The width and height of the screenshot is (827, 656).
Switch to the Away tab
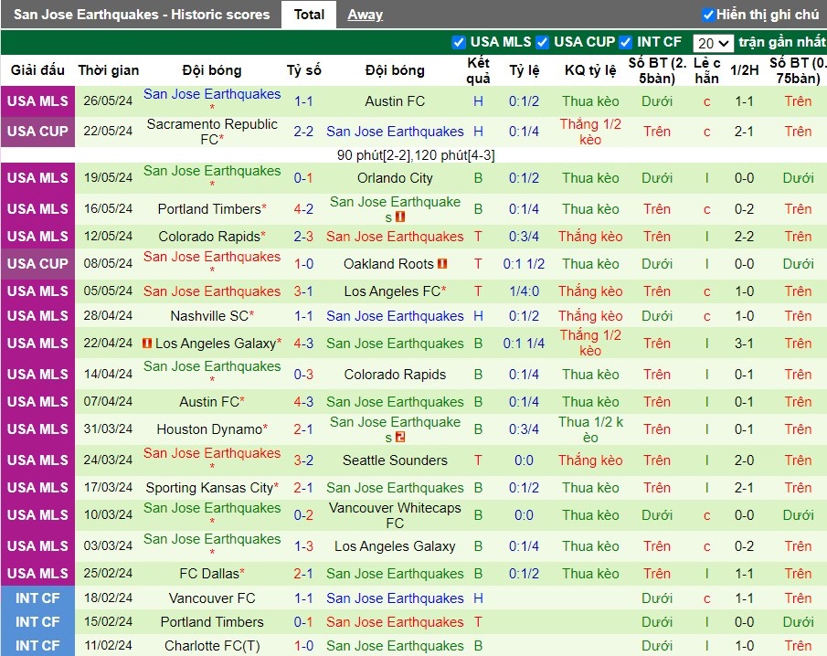(x=365, y=15)
